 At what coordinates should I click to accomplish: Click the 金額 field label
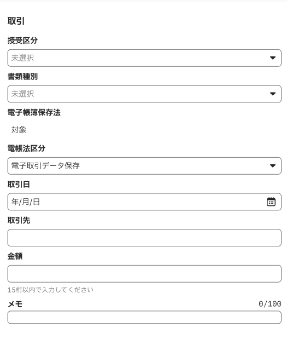(x=15, y=256)
